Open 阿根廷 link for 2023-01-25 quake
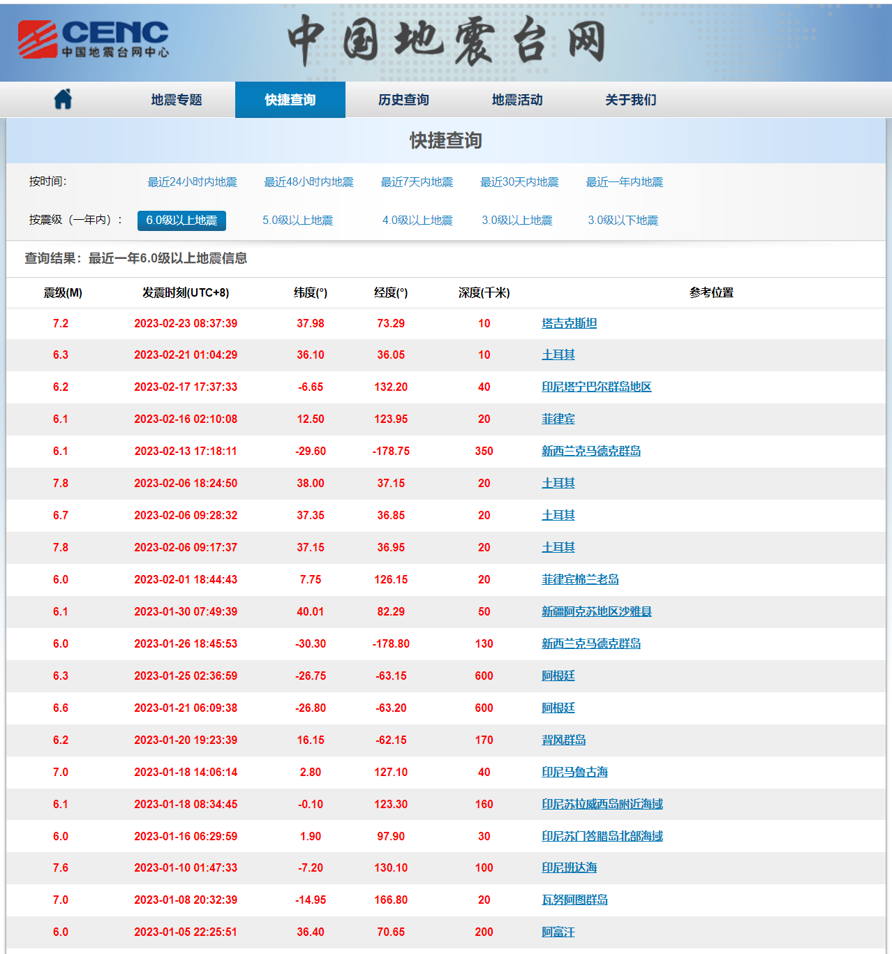 (558, 676)
